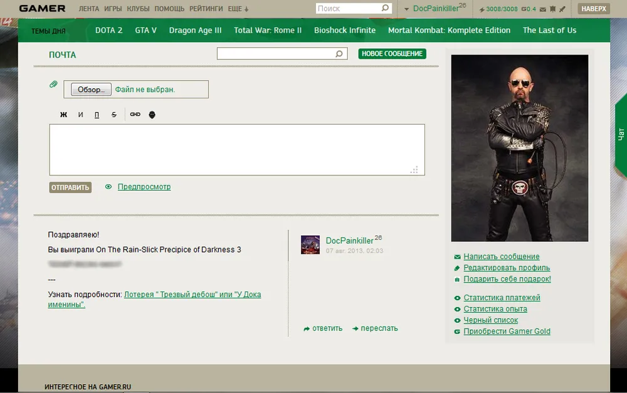Expand the ЕЩЕ menu in top navigation
The image size is (627, 393).
[x=239, y=9]
